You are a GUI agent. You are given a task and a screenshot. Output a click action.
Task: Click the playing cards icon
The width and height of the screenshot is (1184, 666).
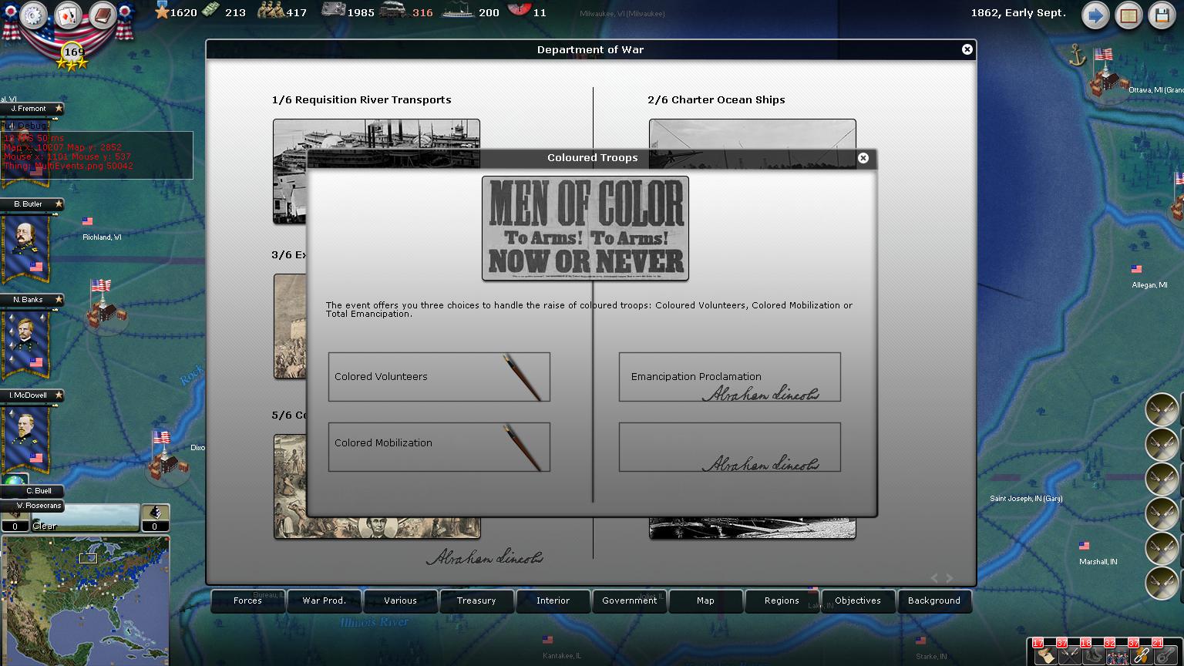67,15
